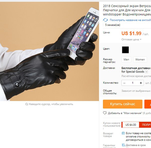Click the quantity input field
This screenshot has height=148, width=151.
(x=132, y=83)
